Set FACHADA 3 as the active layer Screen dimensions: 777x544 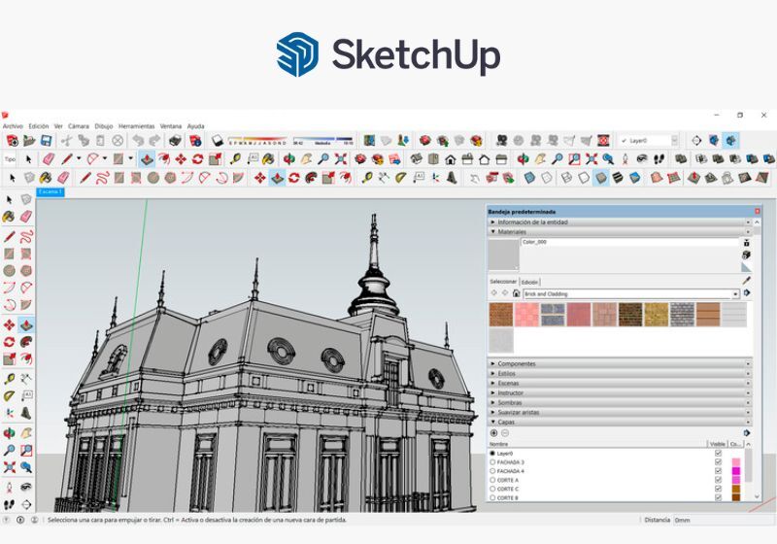pos(492,461)
